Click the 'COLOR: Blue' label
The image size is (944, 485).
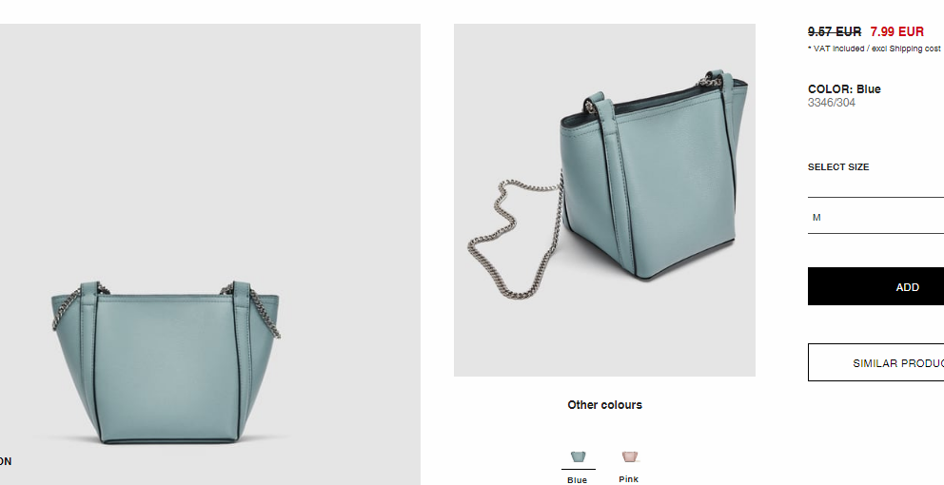[844, 89]
